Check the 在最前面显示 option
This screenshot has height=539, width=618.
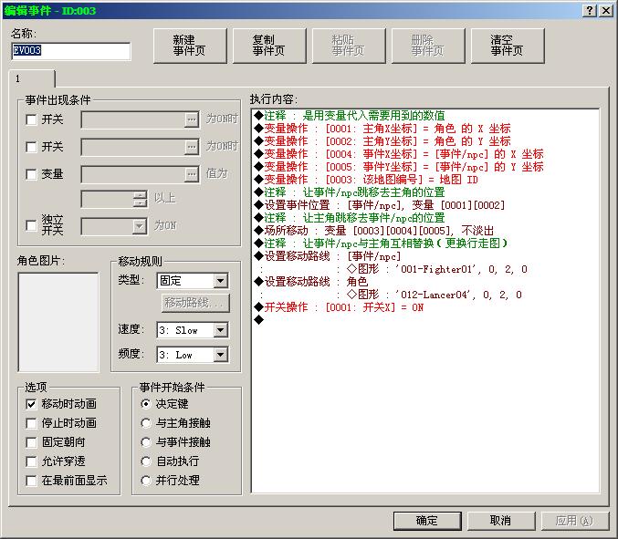[x=31, y=481]
